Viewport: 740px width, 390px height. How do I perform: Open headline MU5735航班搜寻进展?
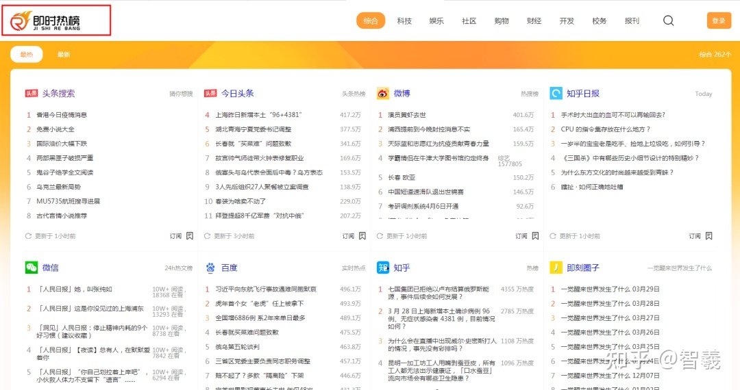tap(69, 201)
